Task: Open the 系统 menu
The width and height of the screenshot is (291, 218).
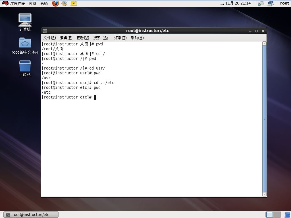Action: [44, 3]
